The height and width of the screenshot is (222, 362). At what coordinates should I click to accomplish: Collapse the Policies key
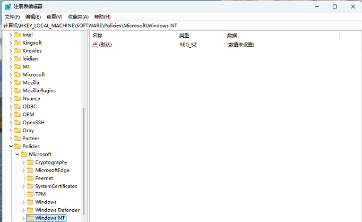(x=11, y=146)
